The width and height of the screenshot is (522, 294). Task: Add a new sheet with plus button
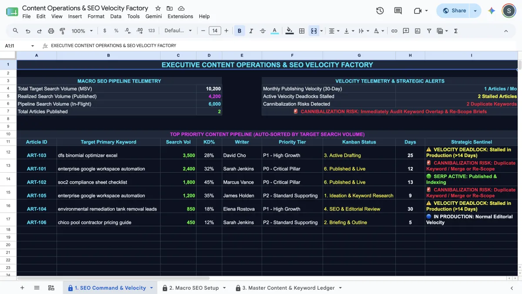click(x=22, y=288)
